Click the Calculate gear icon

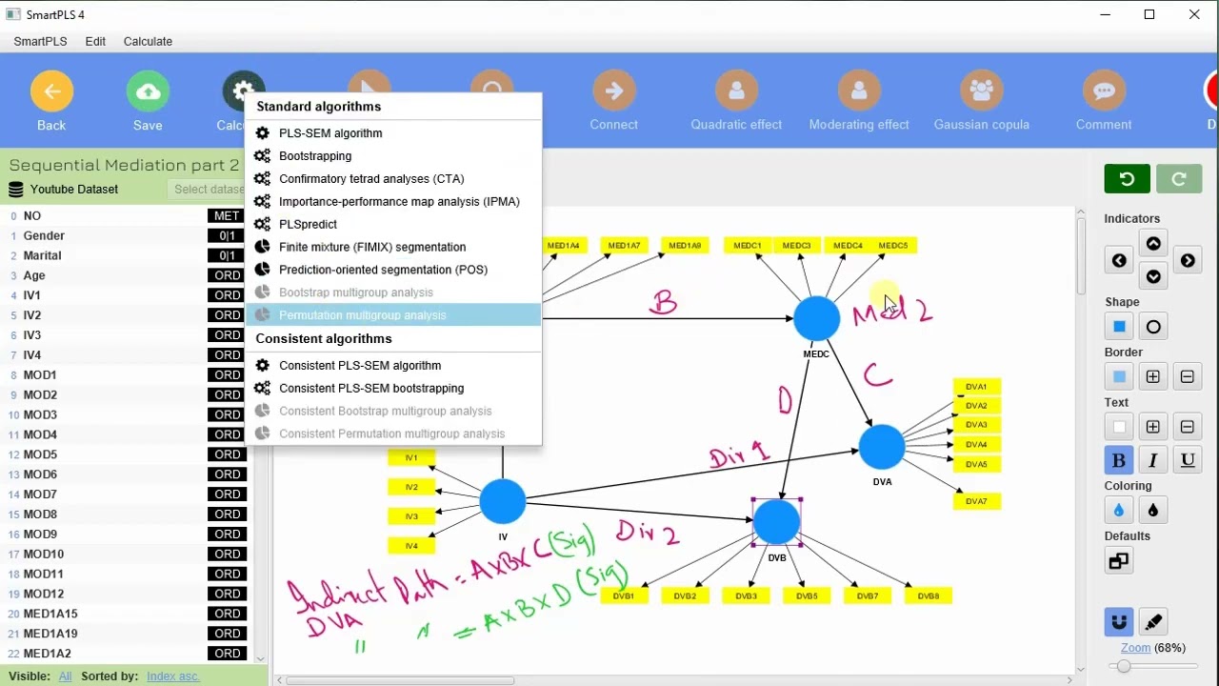coord(243,92)
